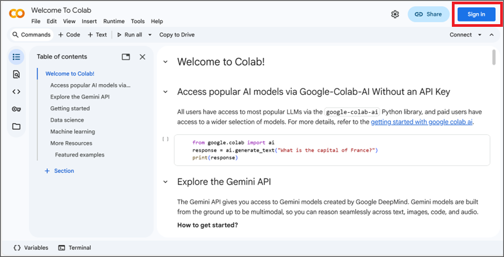
Task: Open the File menu
Action: pos(35,21)
